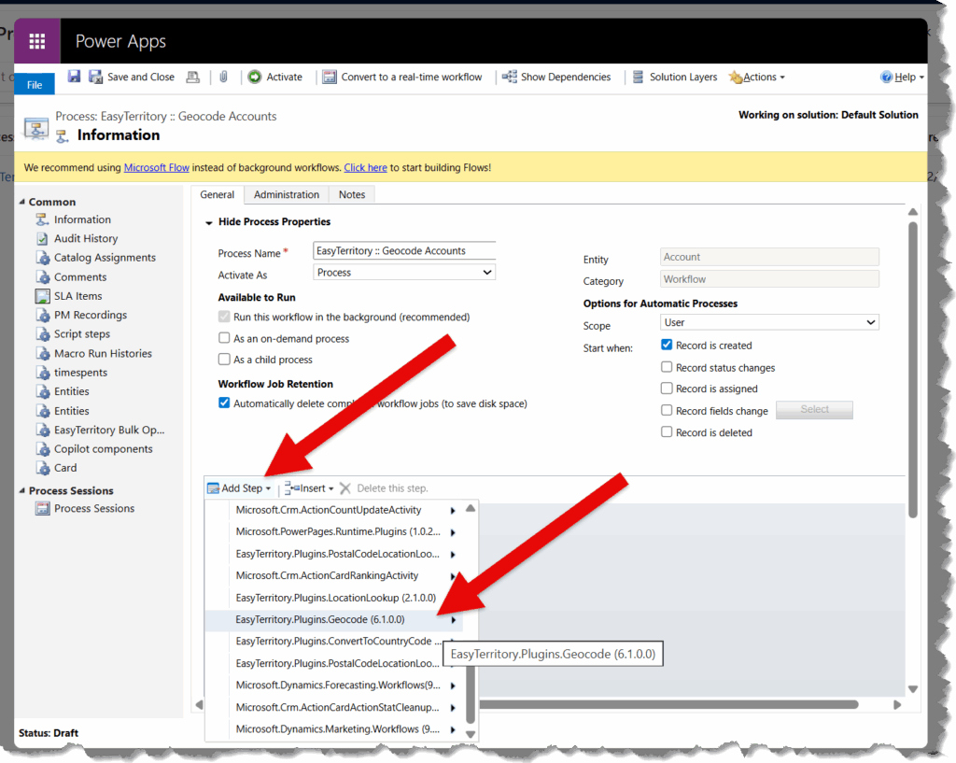Viewport: 956px width, 763px height.
Task: Enable 'As an on-demand process' checkbox
Action: 224,338
